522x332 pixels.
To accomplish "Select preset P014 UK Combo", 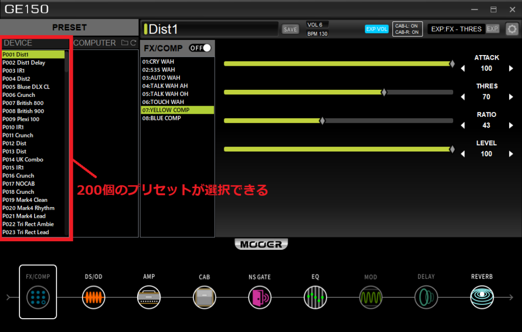I will click(x=33, y=160).
